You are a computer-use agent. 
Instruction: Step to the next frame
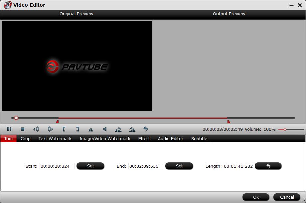pos(50,129)
